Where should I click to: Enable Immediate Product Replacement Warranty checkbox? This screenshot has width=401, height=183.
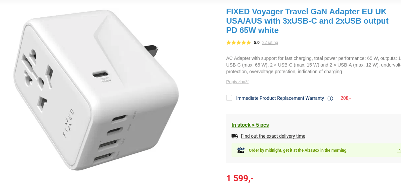(x=229, y=98)
